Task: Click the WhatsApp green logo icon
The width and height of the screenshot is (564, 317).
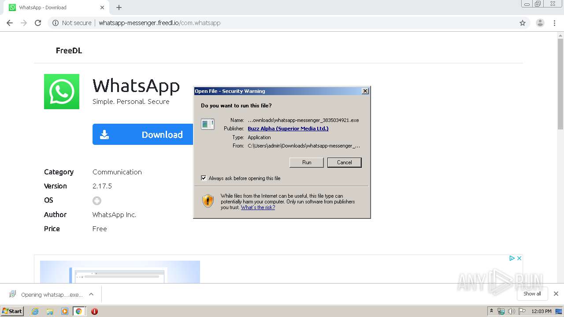Action: pos(62,92)
